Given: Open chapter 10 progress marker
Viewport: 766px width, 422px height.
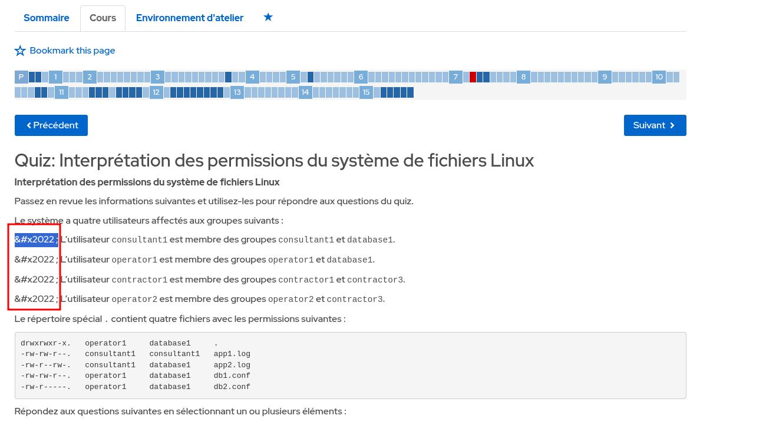Looking at the screenshot, I should tap(659, 77).
